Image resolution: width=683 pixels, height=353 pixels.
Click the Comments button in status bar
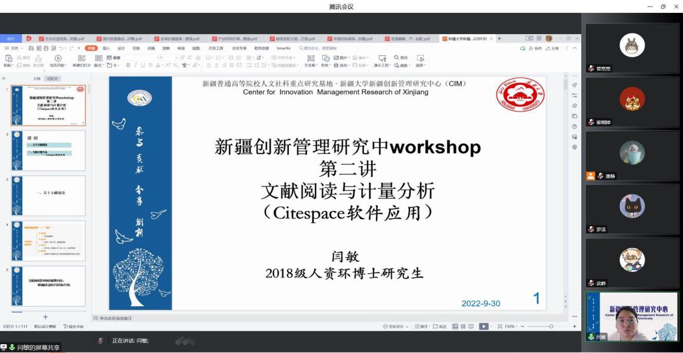coord(440,327)
